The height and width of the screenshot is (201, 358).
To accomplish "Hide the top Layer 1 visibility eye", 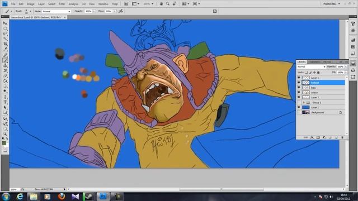I will [x=299, y=78].
